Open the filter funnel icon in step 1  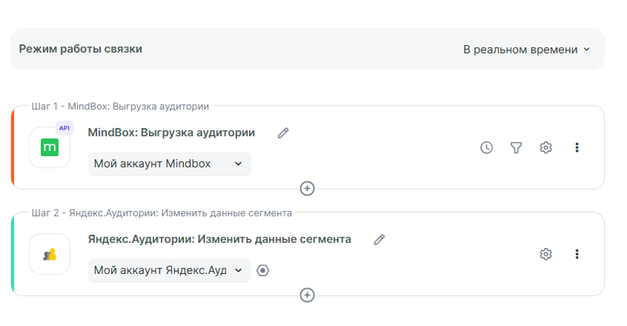[x=516, y=148]
